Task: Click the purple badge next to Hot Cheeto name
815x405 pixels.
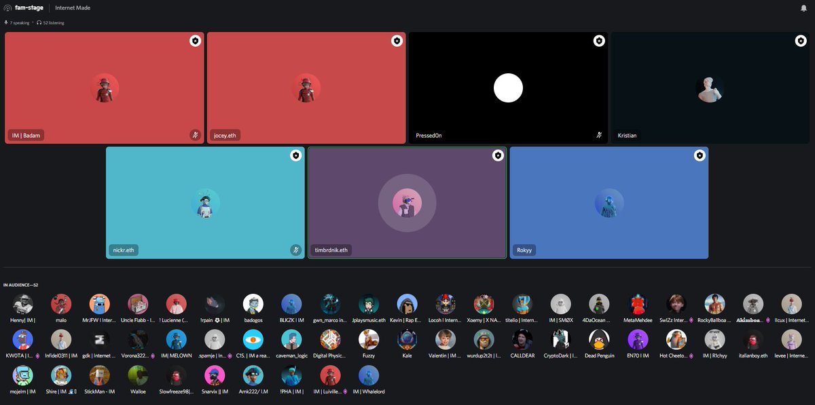Action: (692, 355)
